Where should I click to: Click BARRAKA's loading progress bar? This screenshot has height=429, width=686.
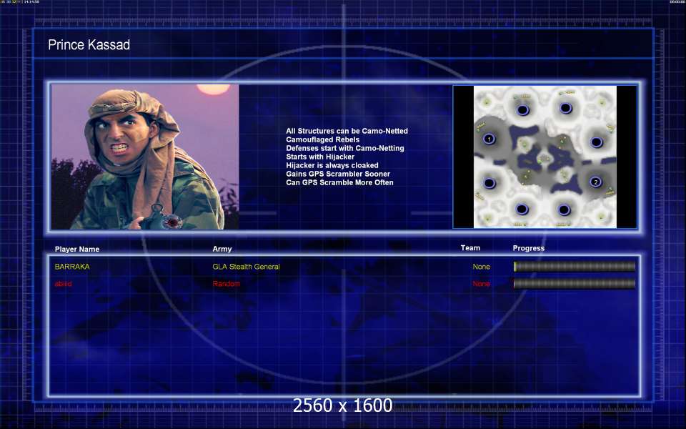[575, 266]
